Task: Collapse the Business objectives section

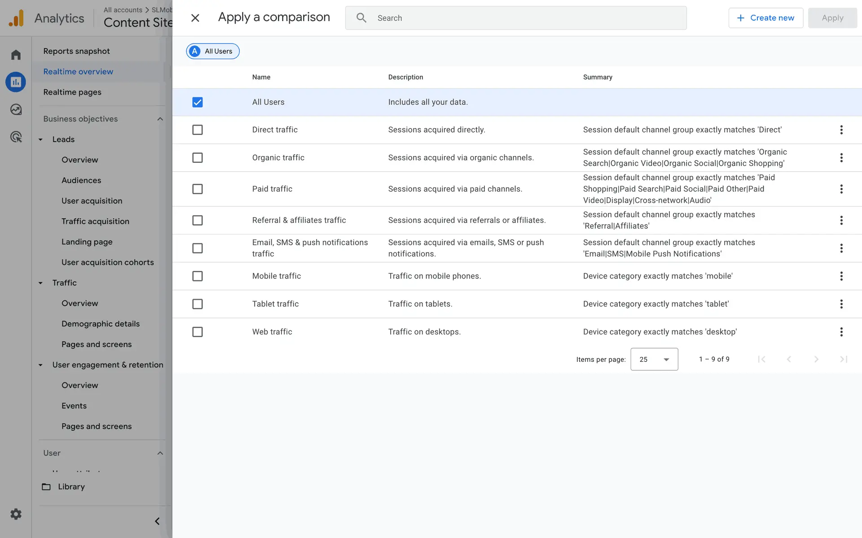Action: (x=160, y=119)
